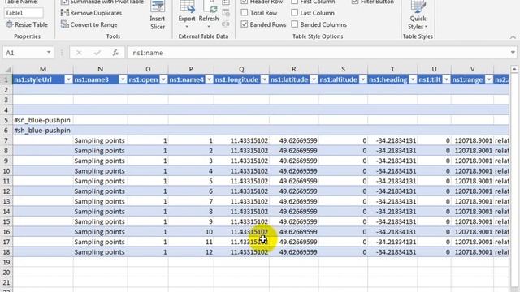520x292 pixels.
Task: Click longitude 11.43315102 in row 9
Action: (242, 161)
